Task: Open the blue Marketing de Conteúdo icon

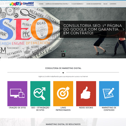Action: 109,94
